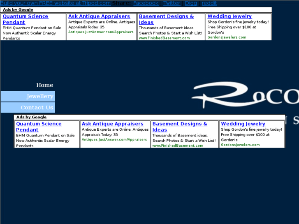Select the Contact Us navigation item
299x224 pixels.
coord(28,108)
